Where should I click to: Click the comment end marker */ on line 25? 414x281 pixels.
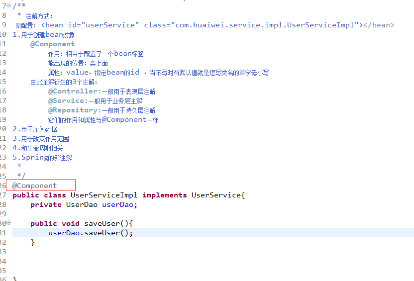coord(21,176)
